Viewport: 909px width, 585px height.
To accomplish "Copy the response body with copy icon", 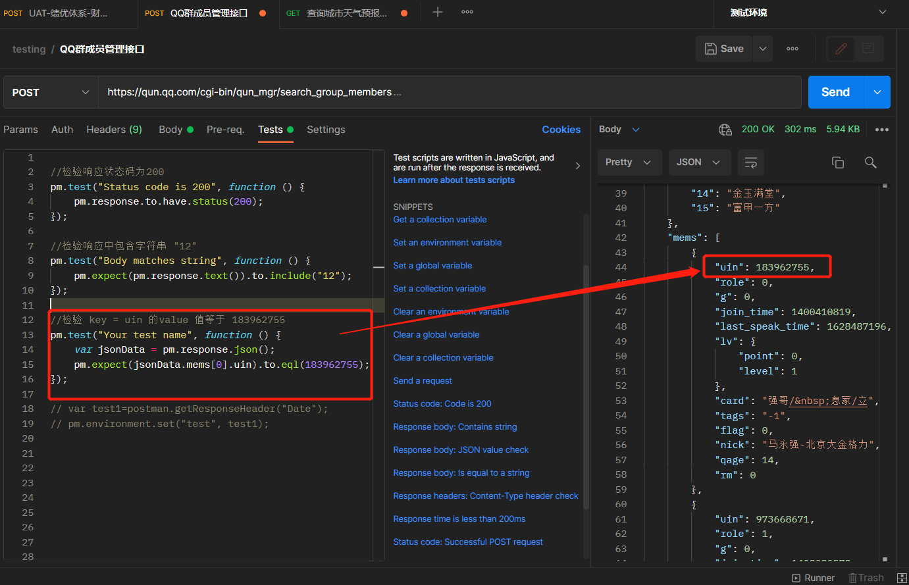I will (838, 163).
